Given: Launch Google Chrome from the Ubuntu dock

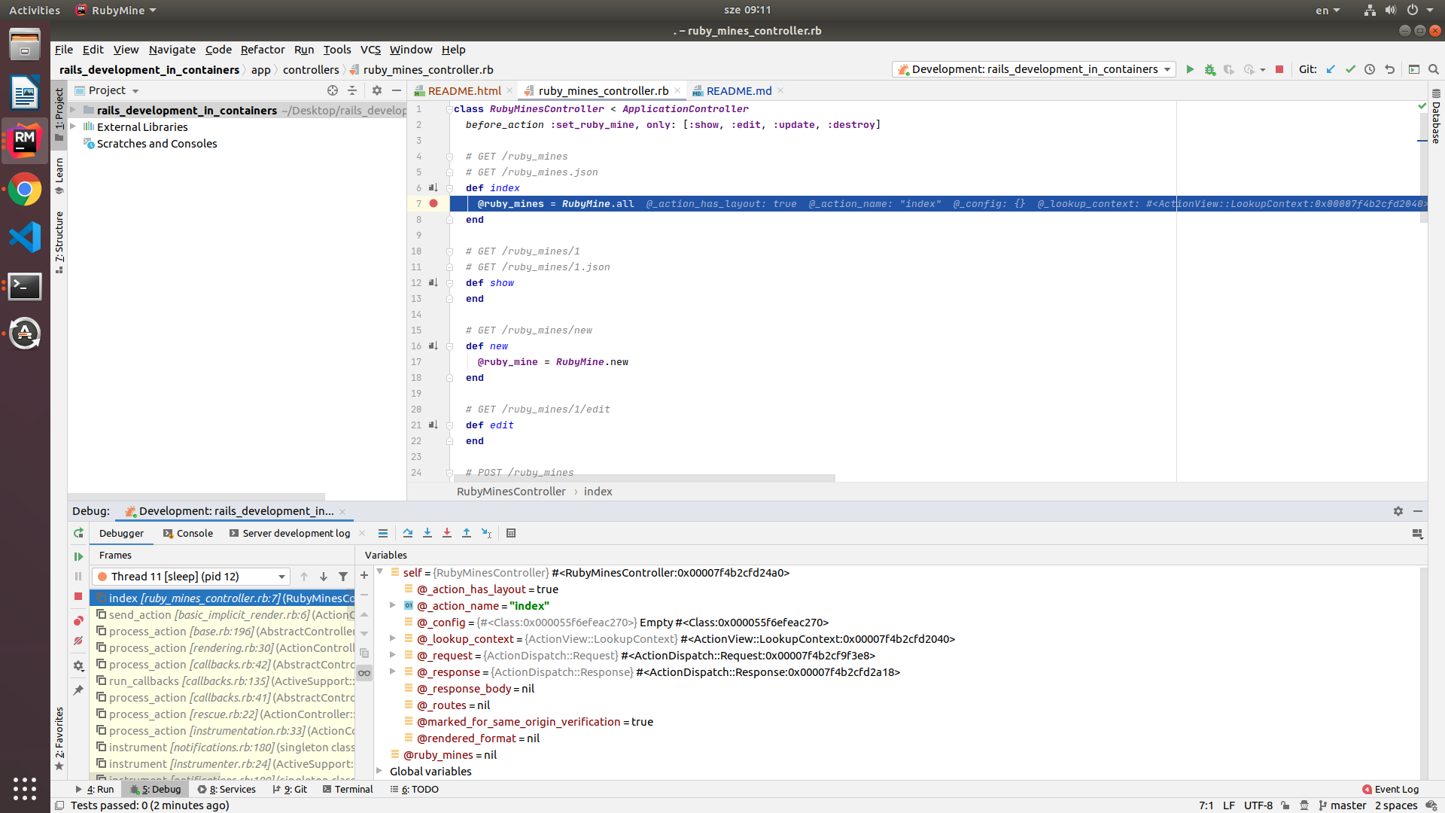Looking at the screenshot, I should click(x=25, y=190).
